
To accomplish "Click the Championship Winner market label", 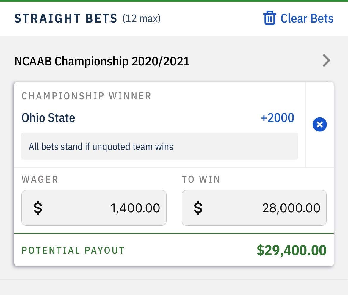I will tap(86, 96).
